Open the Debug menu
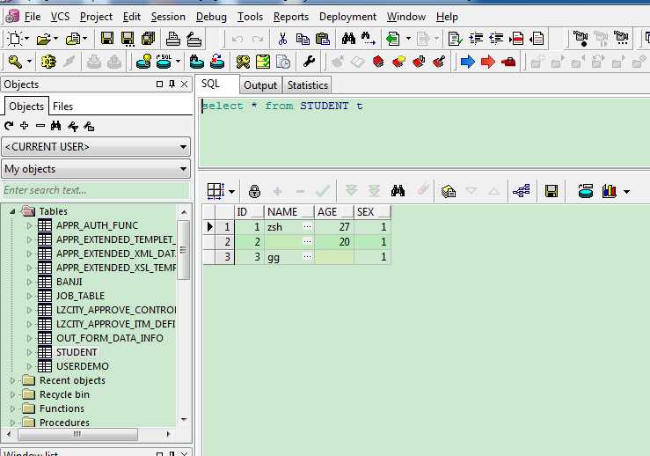Image resolution: width=650 pixels, height=456 pixels. [x=211, y=17]
